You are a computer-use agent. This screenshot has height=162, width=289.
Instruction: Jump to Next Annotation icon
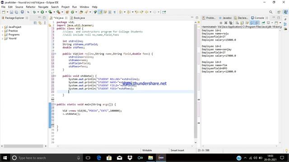[121, 12]
